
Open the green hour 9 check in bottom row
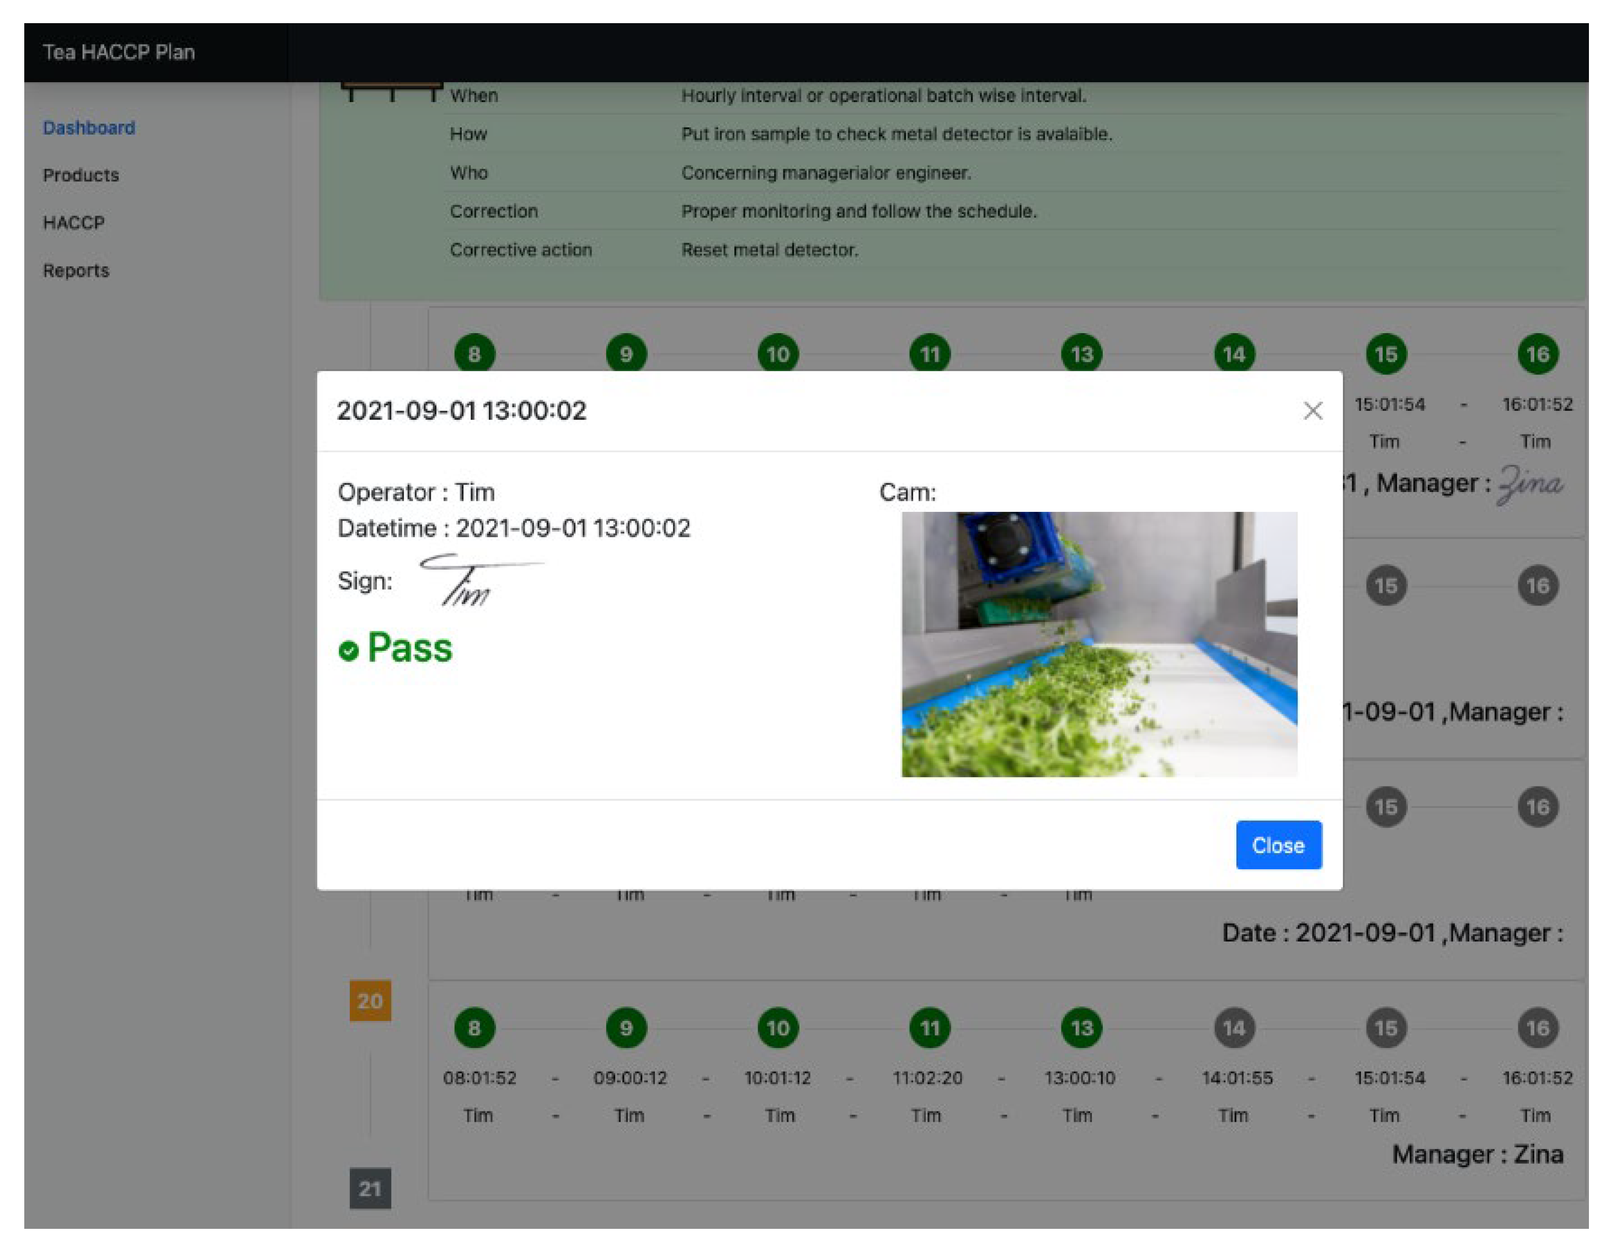[x=626, y=1027]
